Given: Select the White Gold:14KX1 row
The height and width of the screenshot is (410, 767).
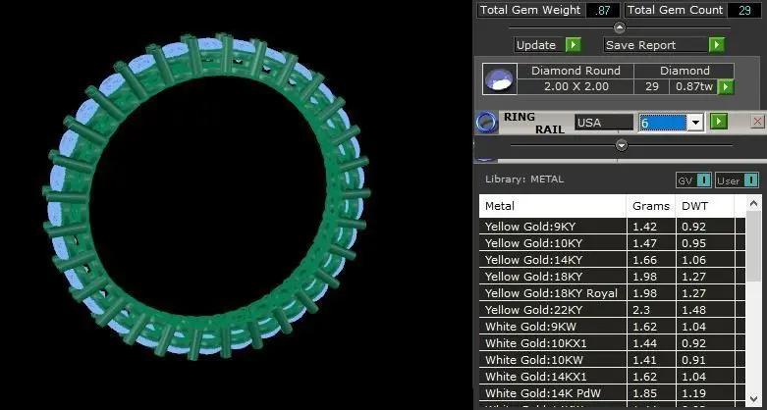Looking at the screenshot, I should [x=612, y=377].
